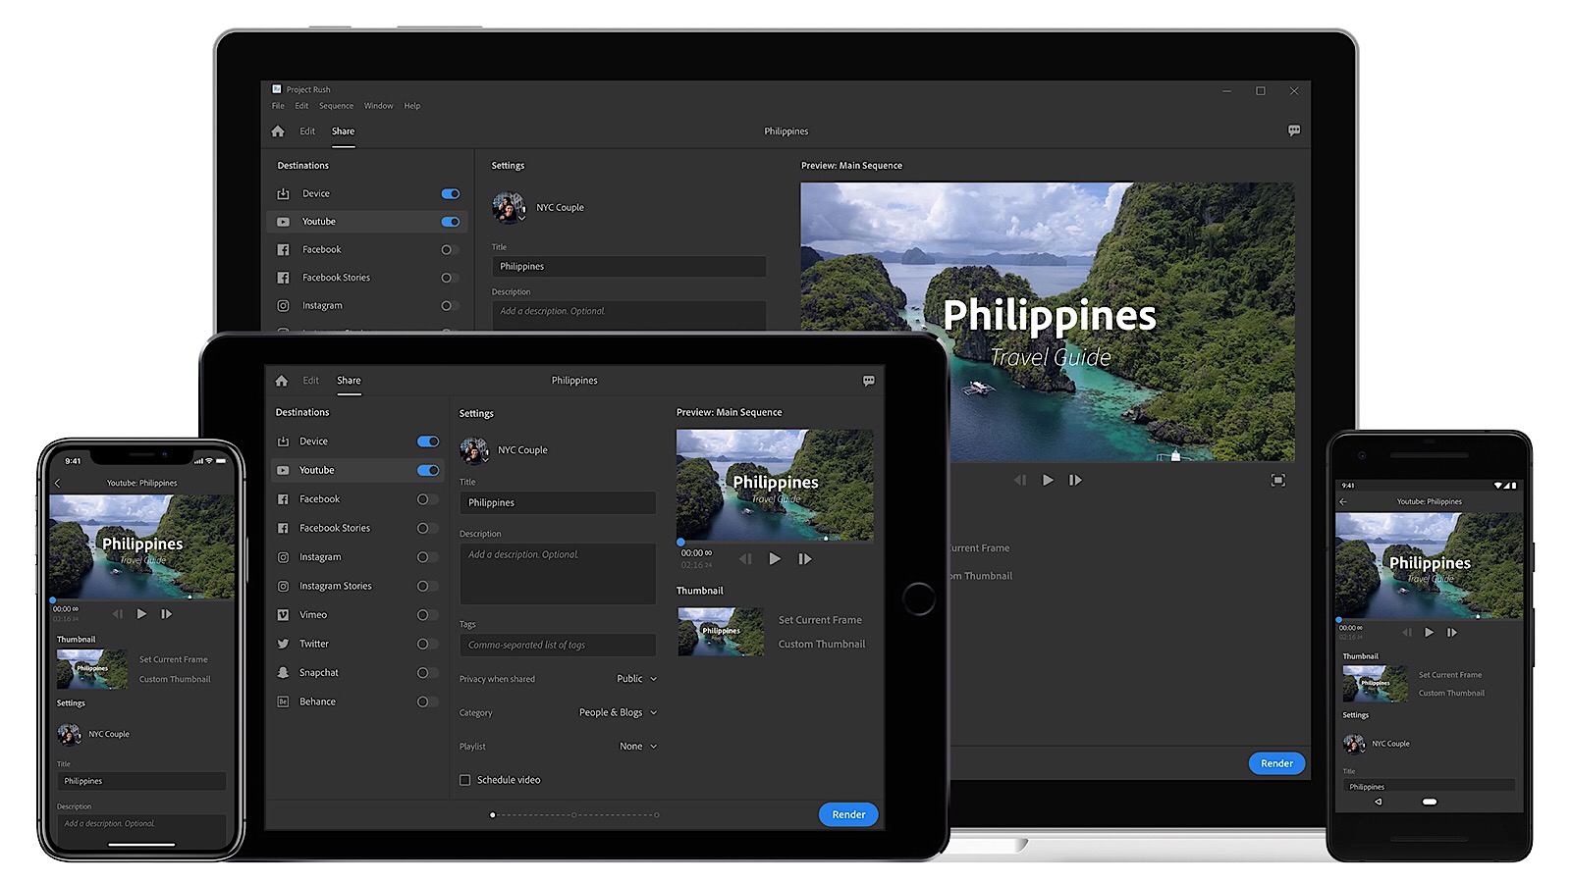Play the preview on the Android phone
This screenshot has width=1571, height=883.
[1429, 633]
